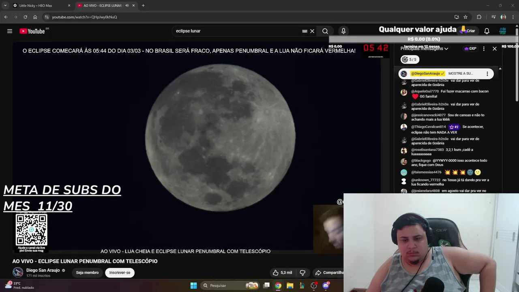
Task: Clear the 'eclipse lunar' search text
Action: pos(312,31)
